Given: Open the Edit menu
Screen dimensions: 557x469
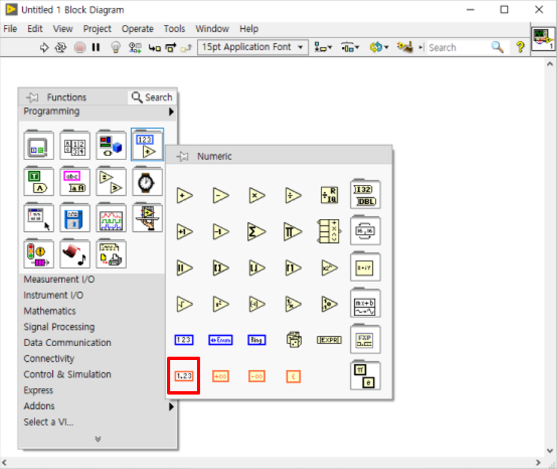Looking at the screenshot, I should 35,29.
